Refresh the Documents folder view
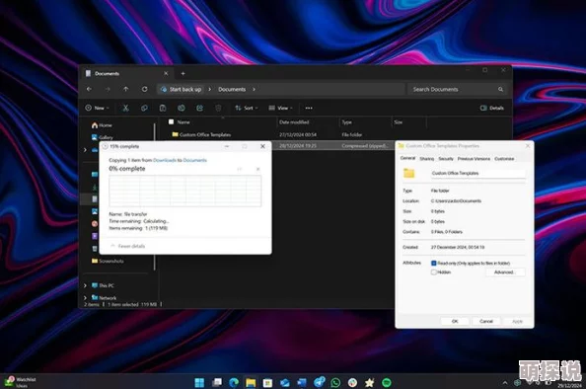 [x=144, y=89]
